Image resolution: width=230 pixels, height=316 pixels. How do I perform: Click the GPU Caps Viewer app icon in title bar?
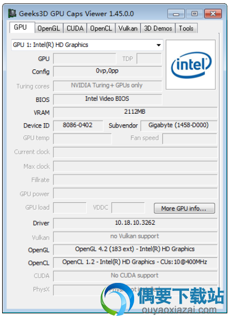(x=12, y=13)
